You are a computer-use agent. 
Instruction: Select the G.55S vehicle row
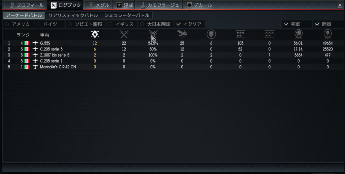tap(173, 43)
